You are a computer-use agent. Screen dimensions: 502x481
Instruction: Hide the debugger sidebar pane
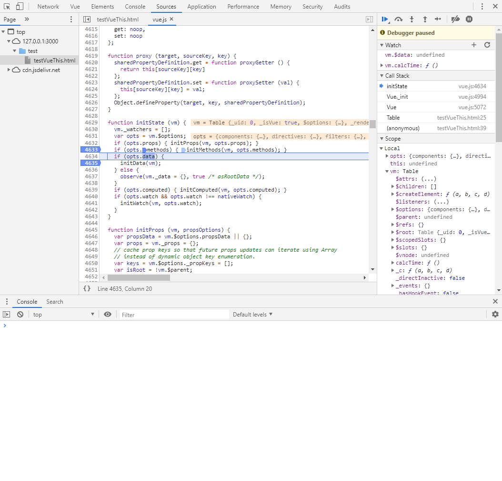369,19
